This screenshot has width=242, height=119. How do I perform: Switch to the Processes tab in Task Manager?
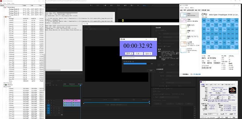[181, 10]
